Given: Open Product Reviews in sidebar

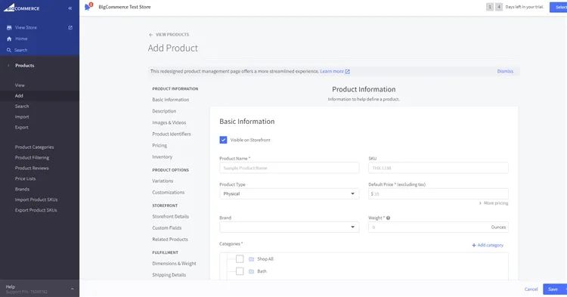Looking at the screenshot, I should tap(32, 168).
